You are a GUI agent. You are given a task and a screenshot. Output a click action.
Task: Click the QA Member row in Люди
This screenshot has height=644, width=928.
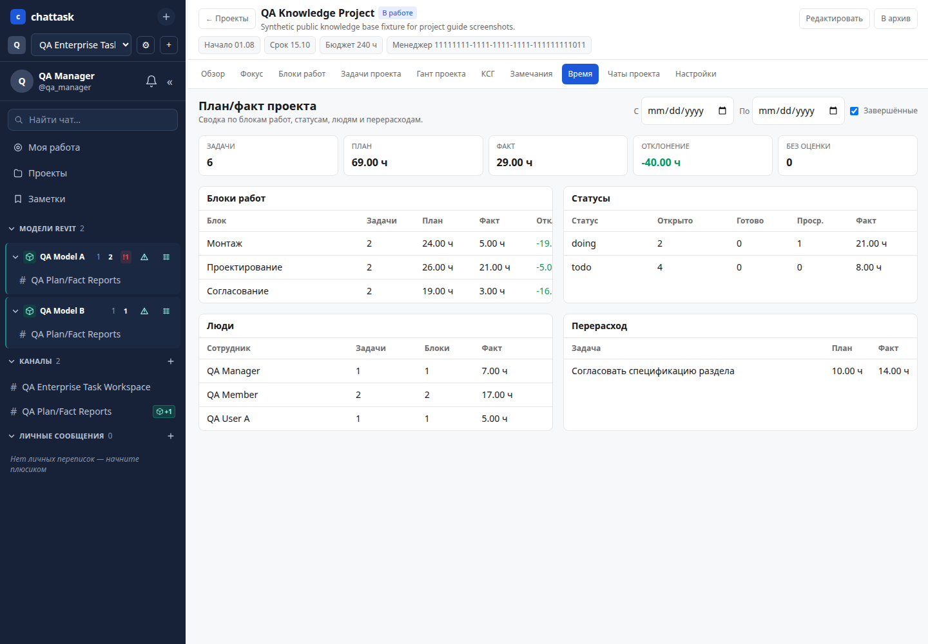(x=376, y=395)
